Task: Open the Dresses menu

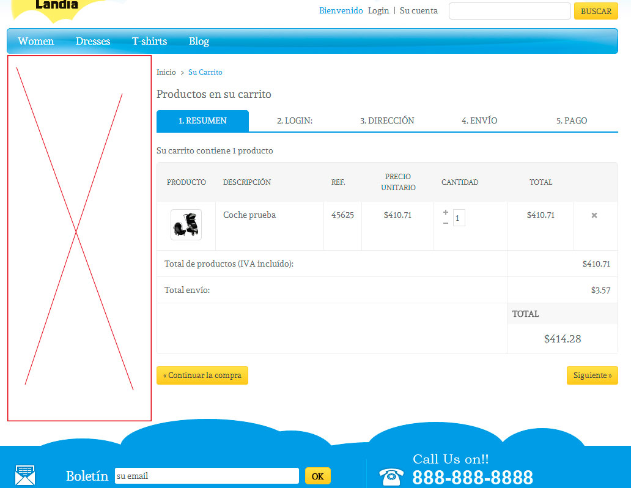Action: coord(93,41)
